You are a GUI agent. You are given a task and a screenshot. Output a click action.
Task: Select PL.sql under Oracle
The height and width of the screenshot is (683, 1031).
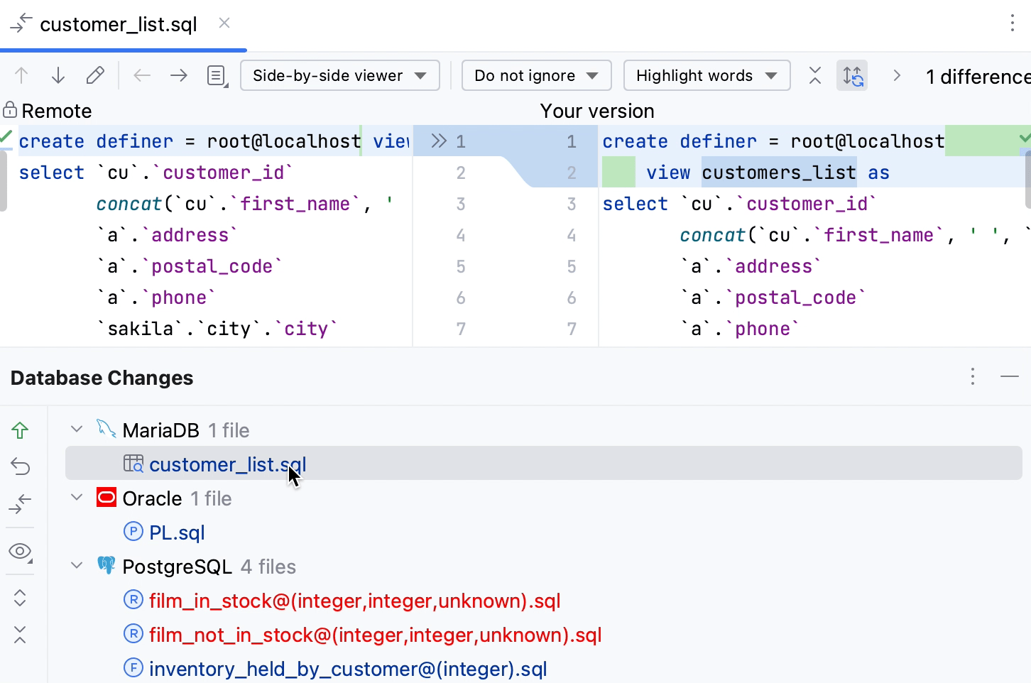point(176,532)
